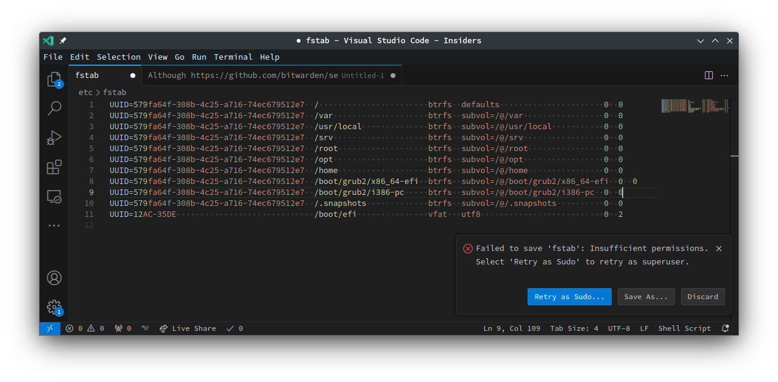The width and height of the screenshot is (778, 382).
Task: Change end-of-line sequence via LF
Action: tap(645, 328)
